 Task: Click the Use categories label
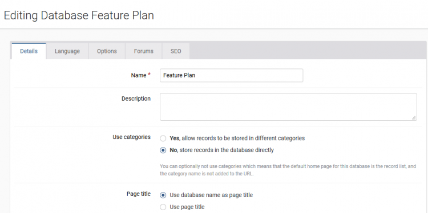[131, 137]
